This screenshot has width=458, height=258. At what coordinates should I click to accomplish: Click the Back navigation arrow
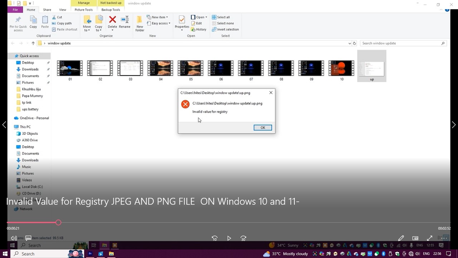pyautogui.click(x=13, y=43)
